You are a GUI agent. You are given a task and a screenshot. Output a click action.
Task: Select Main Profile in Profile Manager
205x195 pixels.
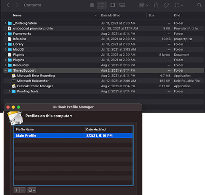coord(73,136)
